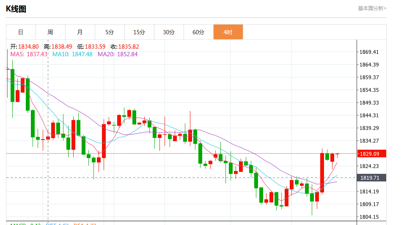Open the 基本面分析 link
The width and height of the screenshot is (401, 225).
[372, 8]
